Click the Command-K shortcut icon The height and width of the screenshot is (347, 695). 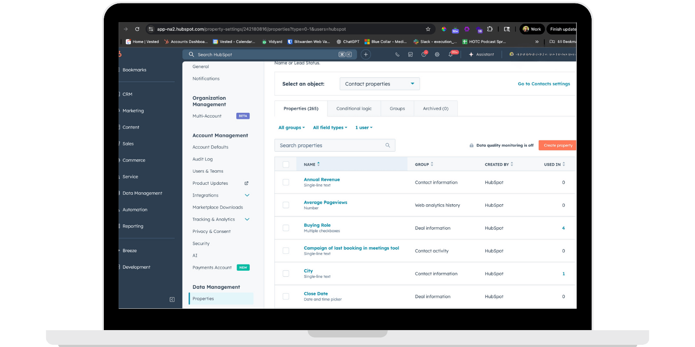345,55
